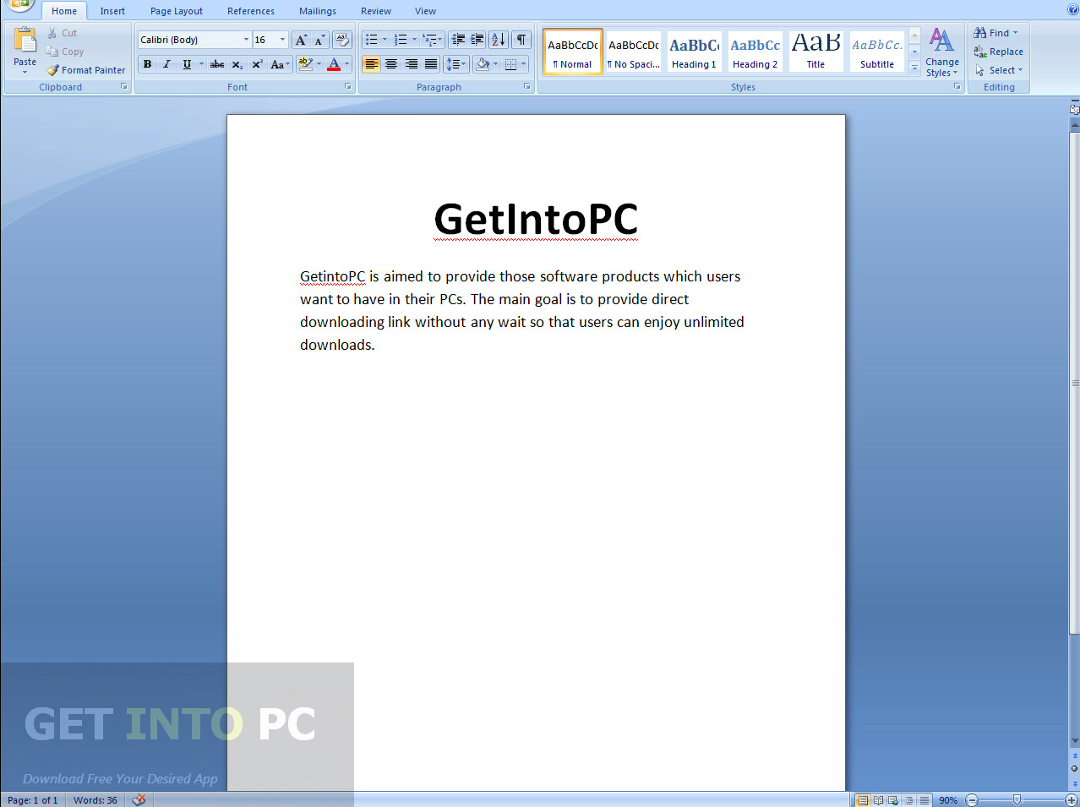Open the Clipboard pane launcher

coord(123,86)
